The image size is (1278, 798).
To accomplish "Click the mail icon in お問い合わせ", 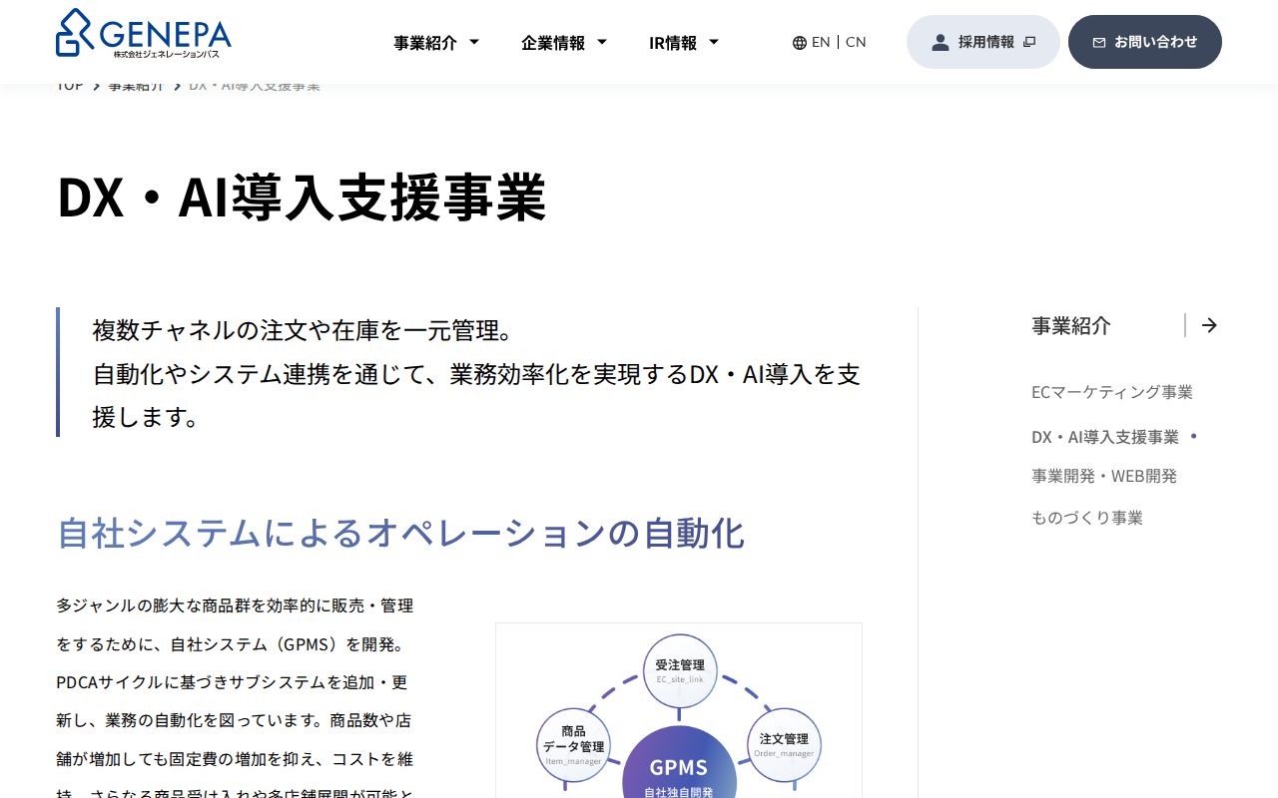I will [1099, 43].
